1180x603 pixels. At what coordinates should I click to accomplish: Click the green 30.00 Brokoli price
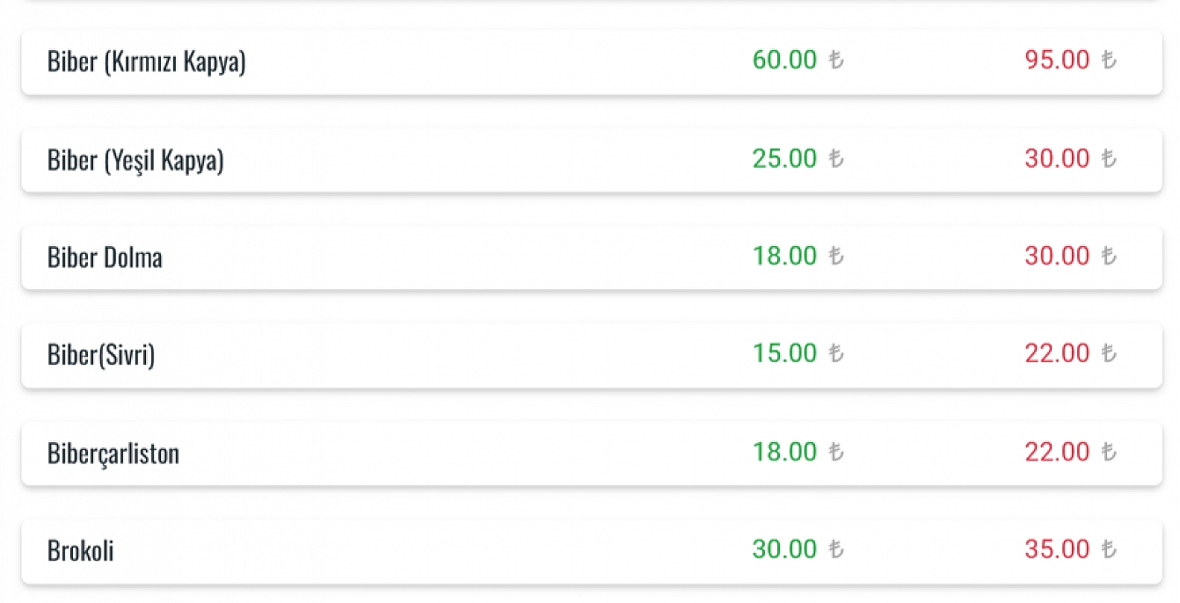coord(784,549)
